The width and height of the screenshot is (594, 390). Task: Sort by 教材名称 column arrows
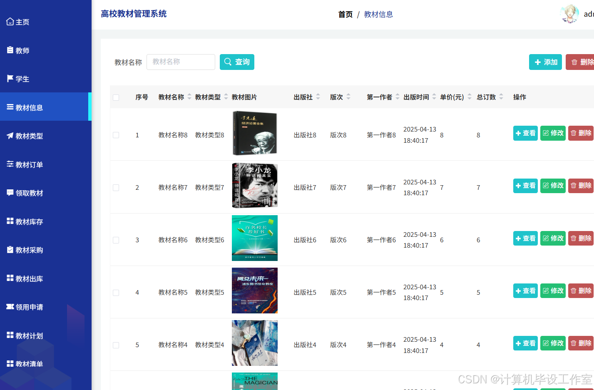tap(189, 97)
